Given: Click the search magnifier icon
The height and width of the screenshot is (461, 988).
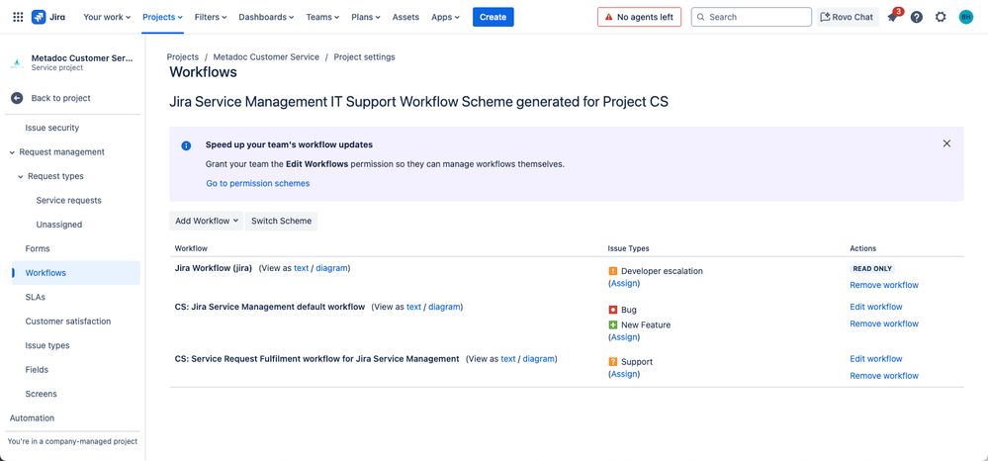Looking at the screenshot, I should coord(700,17).
